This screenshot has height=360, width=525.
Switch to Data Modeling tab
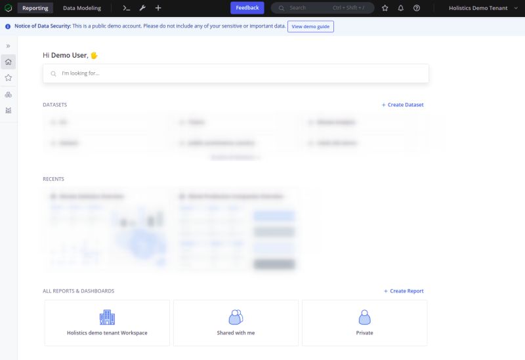pyautogui.click(x=82, y=8)
